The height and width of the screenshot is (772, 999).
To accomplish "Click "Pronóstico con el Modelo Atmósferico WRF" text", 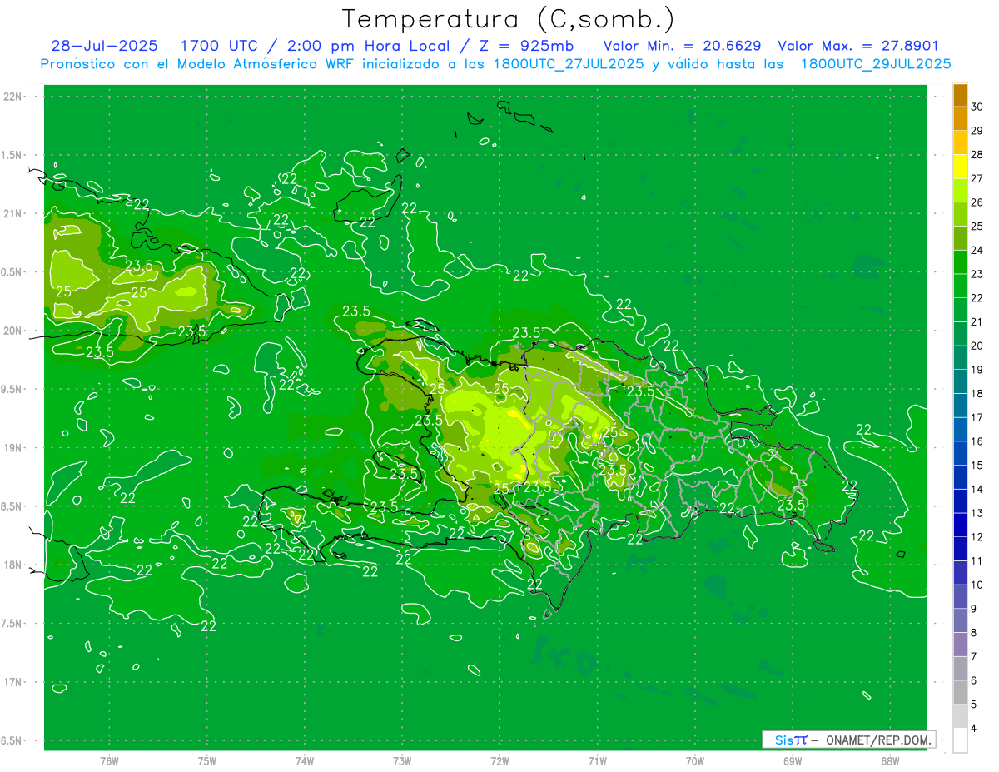I will (198, 64).
